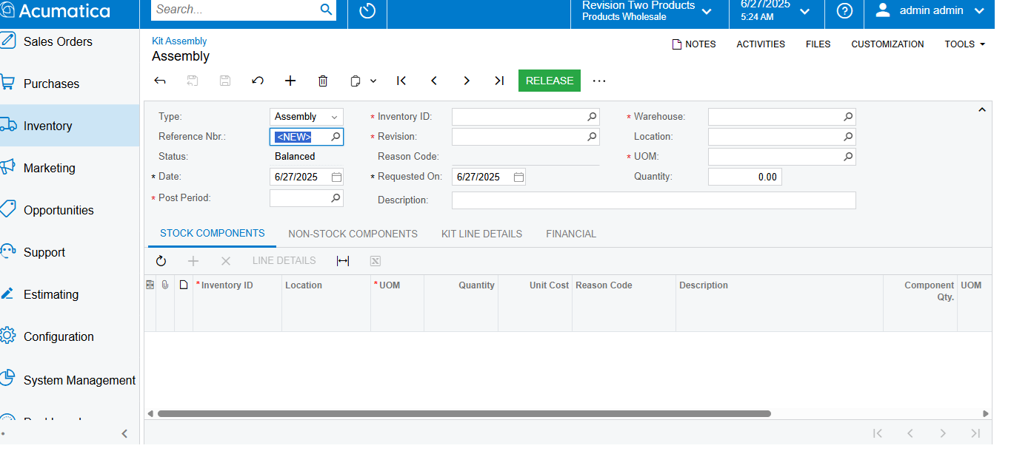The height and width of the screenshot is (454, 1011).
Task: Open the Financial tab
Action: 571,234
